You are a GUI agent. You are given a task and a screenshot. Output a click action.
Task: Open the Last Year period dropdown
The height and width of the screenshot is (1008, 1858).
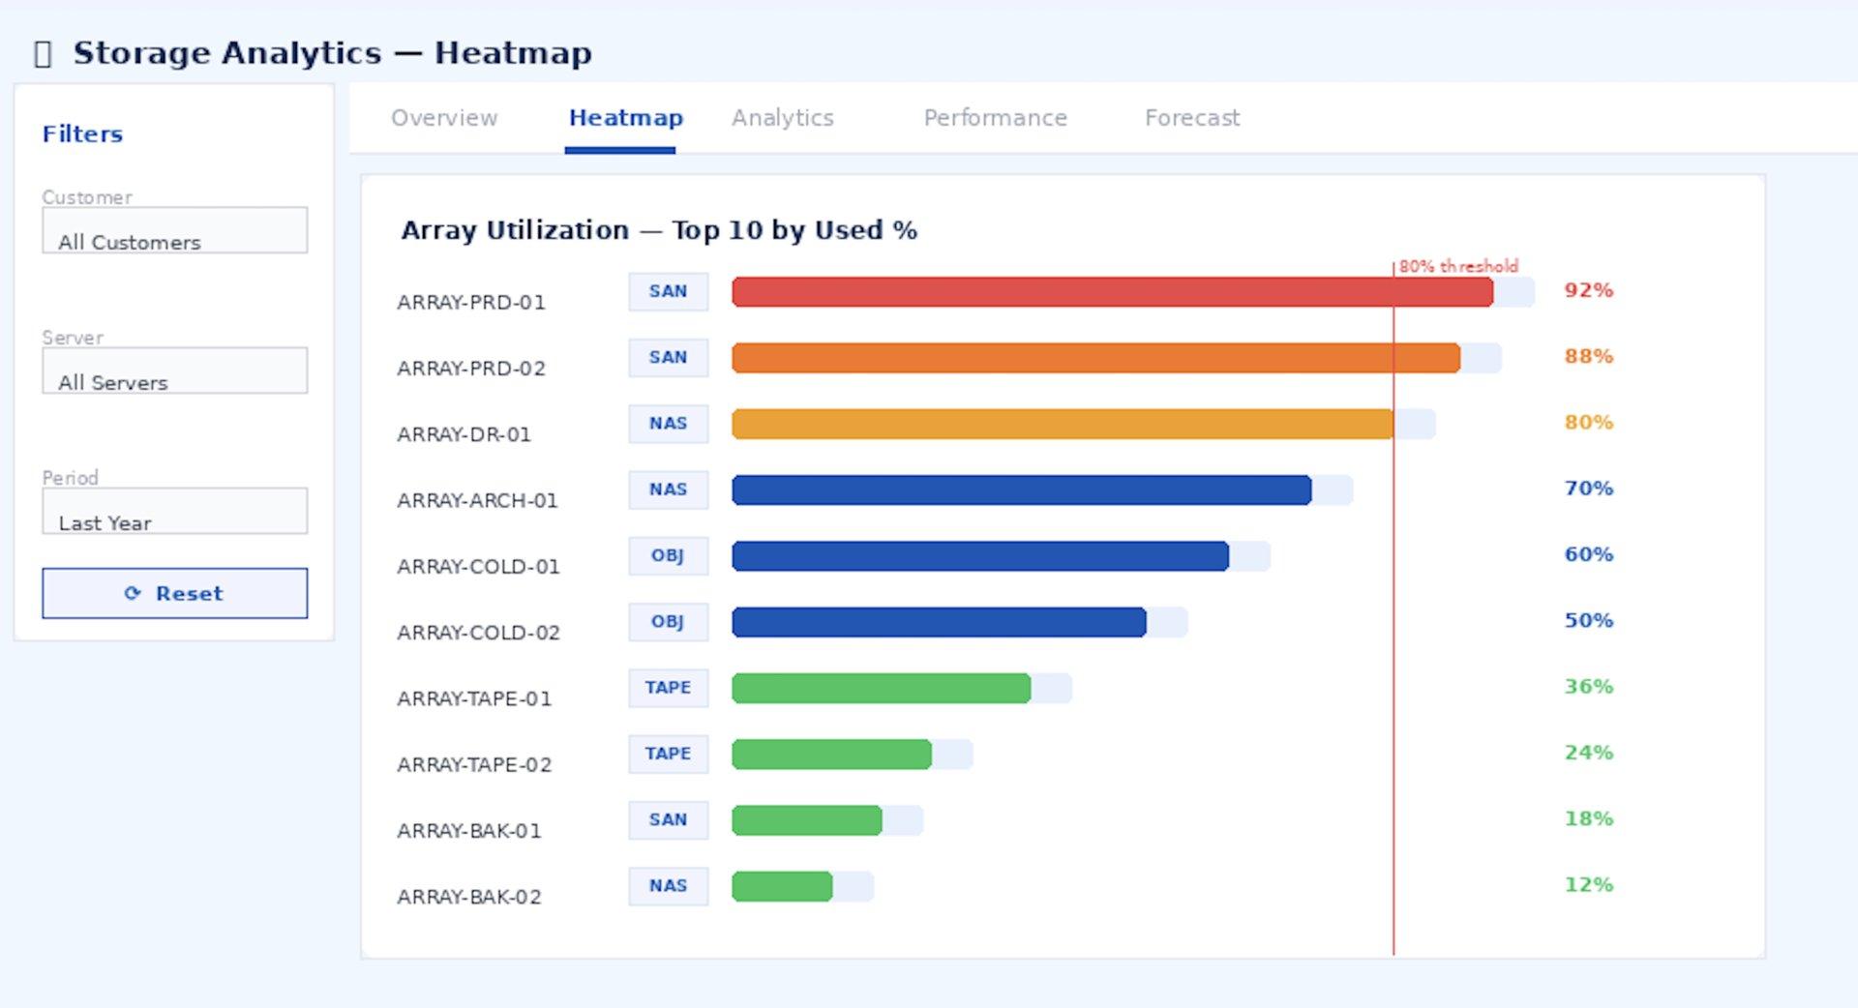(x=174, y=511)
